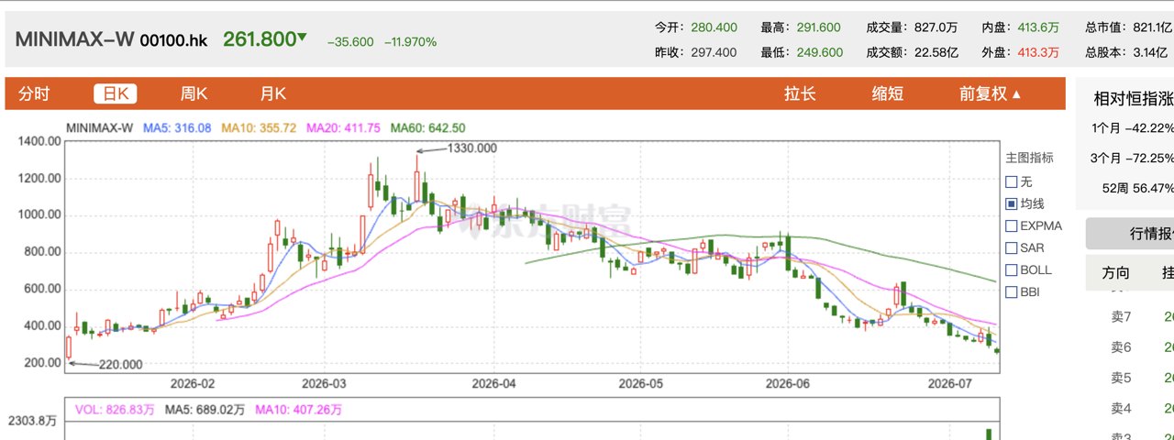
Task: Click the 52周 56.47% performance row
Action: point(1137,188)
